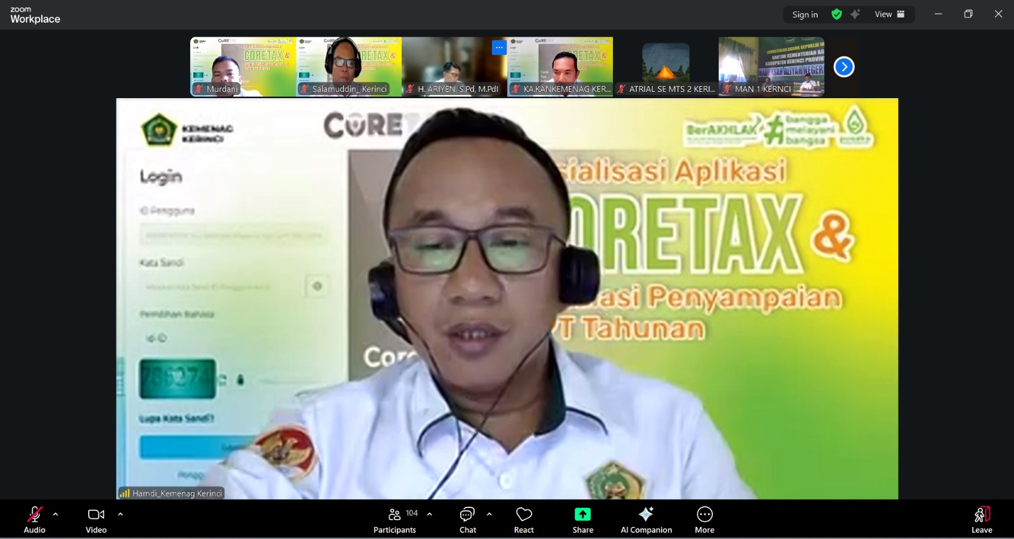
Task: Click the Sign in button
Action: click(805, 15)
